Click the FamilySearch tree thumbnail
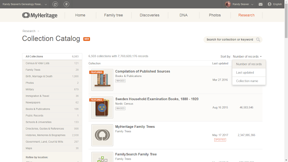 pyautogui.click(x=102, y=157)
